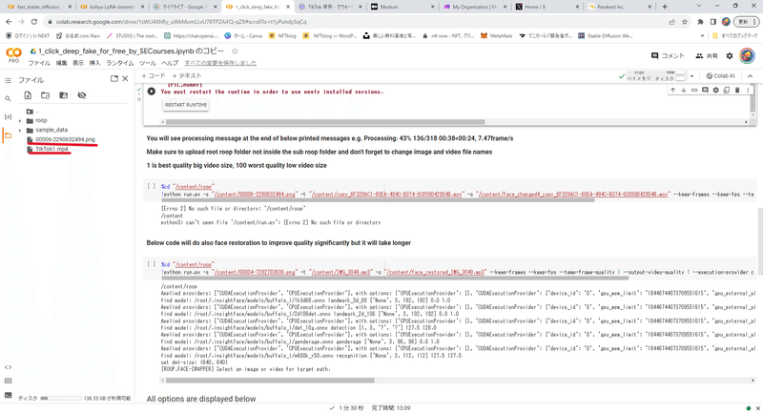
Task: Open the terminal sidebar icon
Action: [8, 395]
